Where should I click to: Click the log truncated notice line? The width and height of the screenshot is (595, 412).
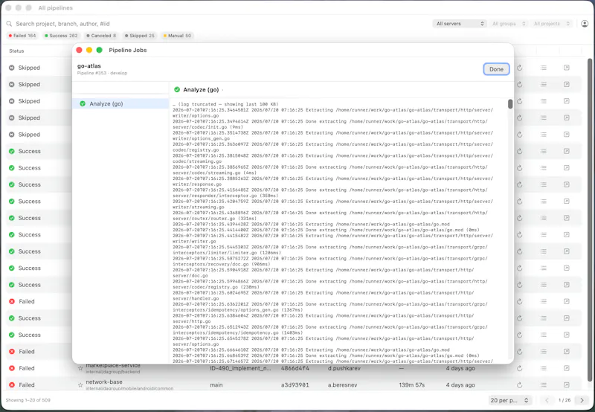[x=225, y=104]
